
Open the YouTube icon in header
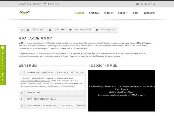pyautogui.click(x=150, y=4)
